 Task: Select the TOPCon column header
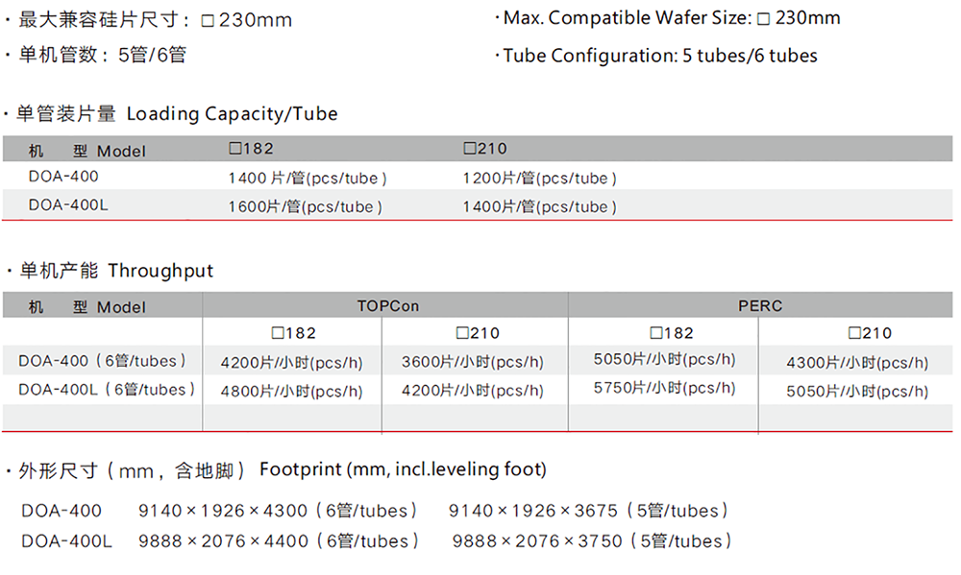pyautogui.click(x=387, y=306)
